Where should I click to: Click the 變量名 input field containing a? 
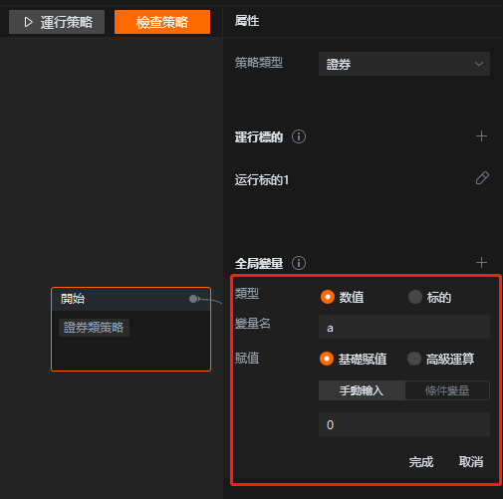404,327
